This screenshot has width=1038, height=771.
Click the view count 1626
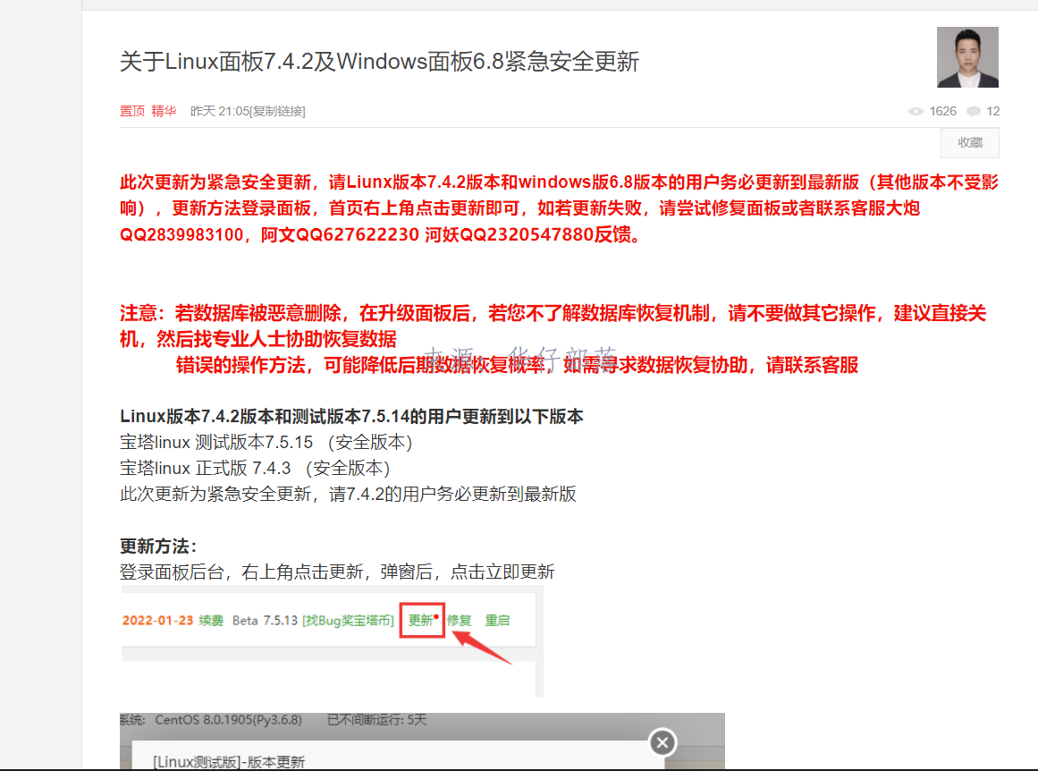tap(942, 111)
